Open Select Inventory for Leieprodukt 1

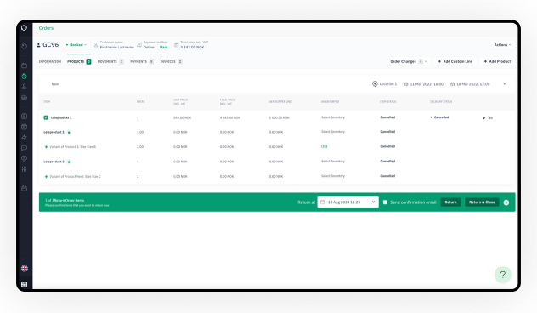click(333, 132)
